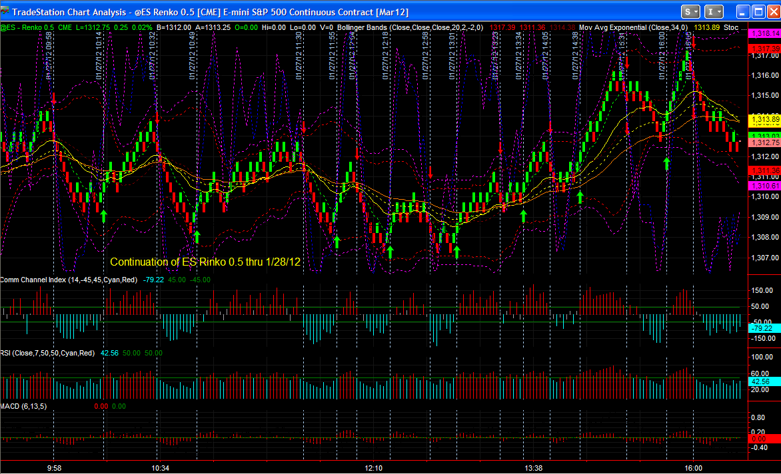Viewport: 781px width, 474px height.
Task: Click the 42.56 RSI readout in subgraph header
Action: click(x=109, y=353)
